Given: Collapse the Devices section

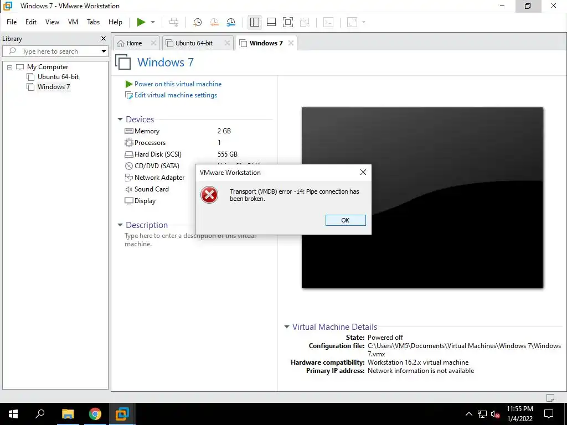Looking at the screenshot, I should point(120,120).
